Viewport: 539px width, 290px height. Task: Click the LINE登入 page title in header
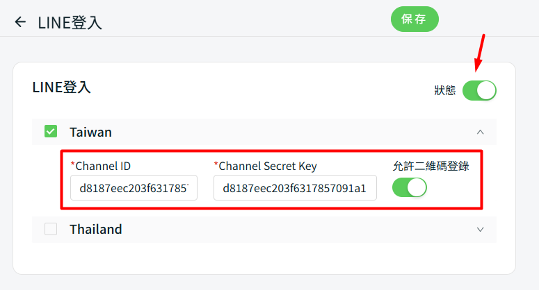coord(70,22)
